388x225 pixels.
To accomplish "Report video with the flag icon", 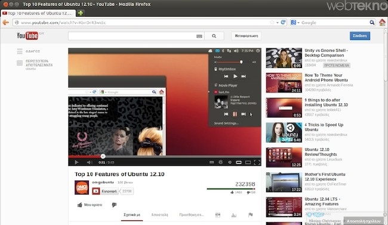I will [251, 215].
